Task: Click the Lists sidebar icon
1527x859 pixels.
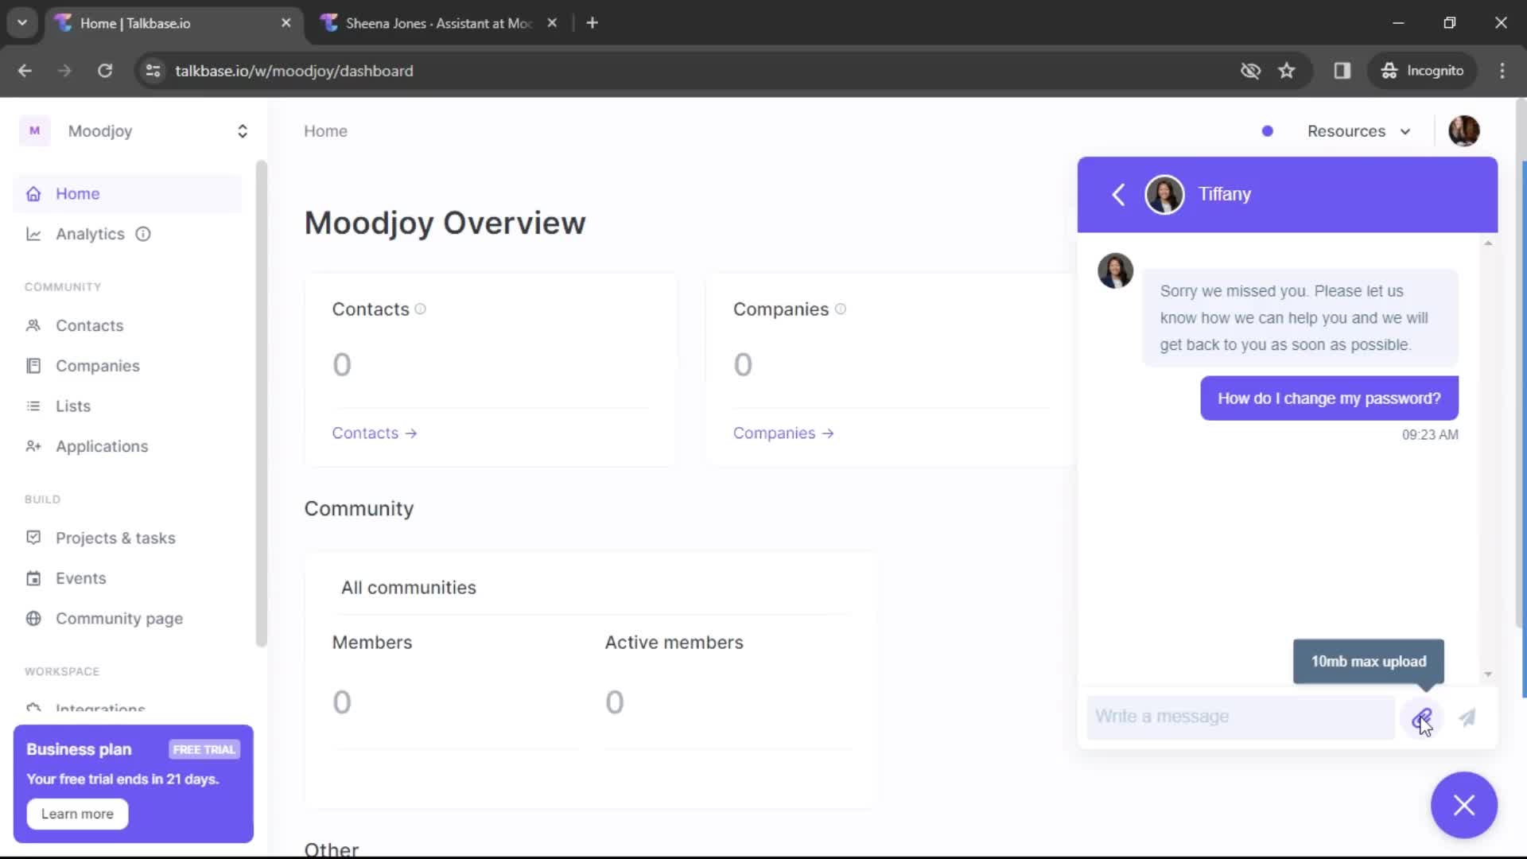Action: pos(33,406)
